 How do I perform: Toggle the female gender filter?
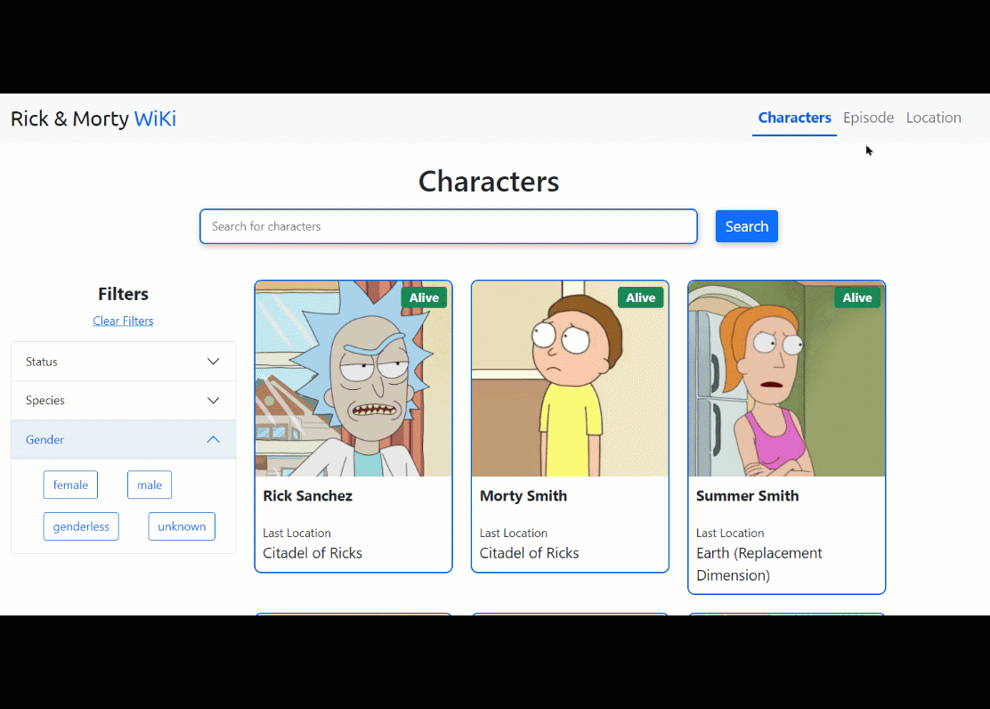point(70,485)
